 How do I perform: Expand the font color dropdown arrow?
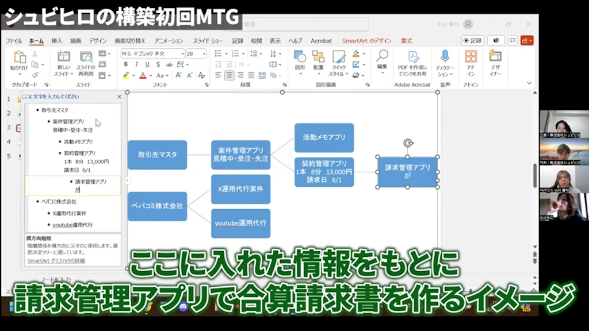150,75
